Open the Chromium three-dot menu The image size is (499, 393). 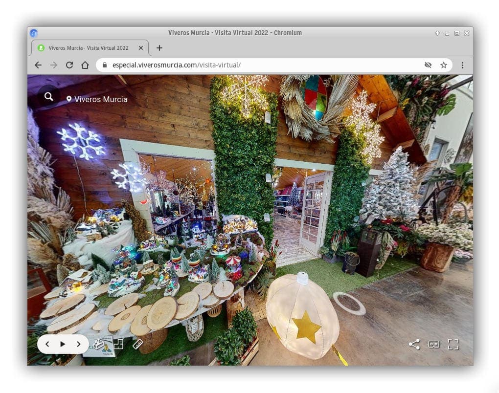[x=462, y=65]
